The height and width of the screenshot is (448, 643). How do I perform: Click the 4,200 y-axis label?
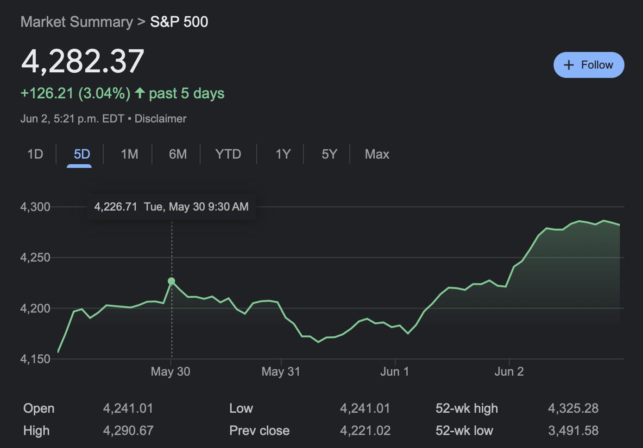(35, 308)
